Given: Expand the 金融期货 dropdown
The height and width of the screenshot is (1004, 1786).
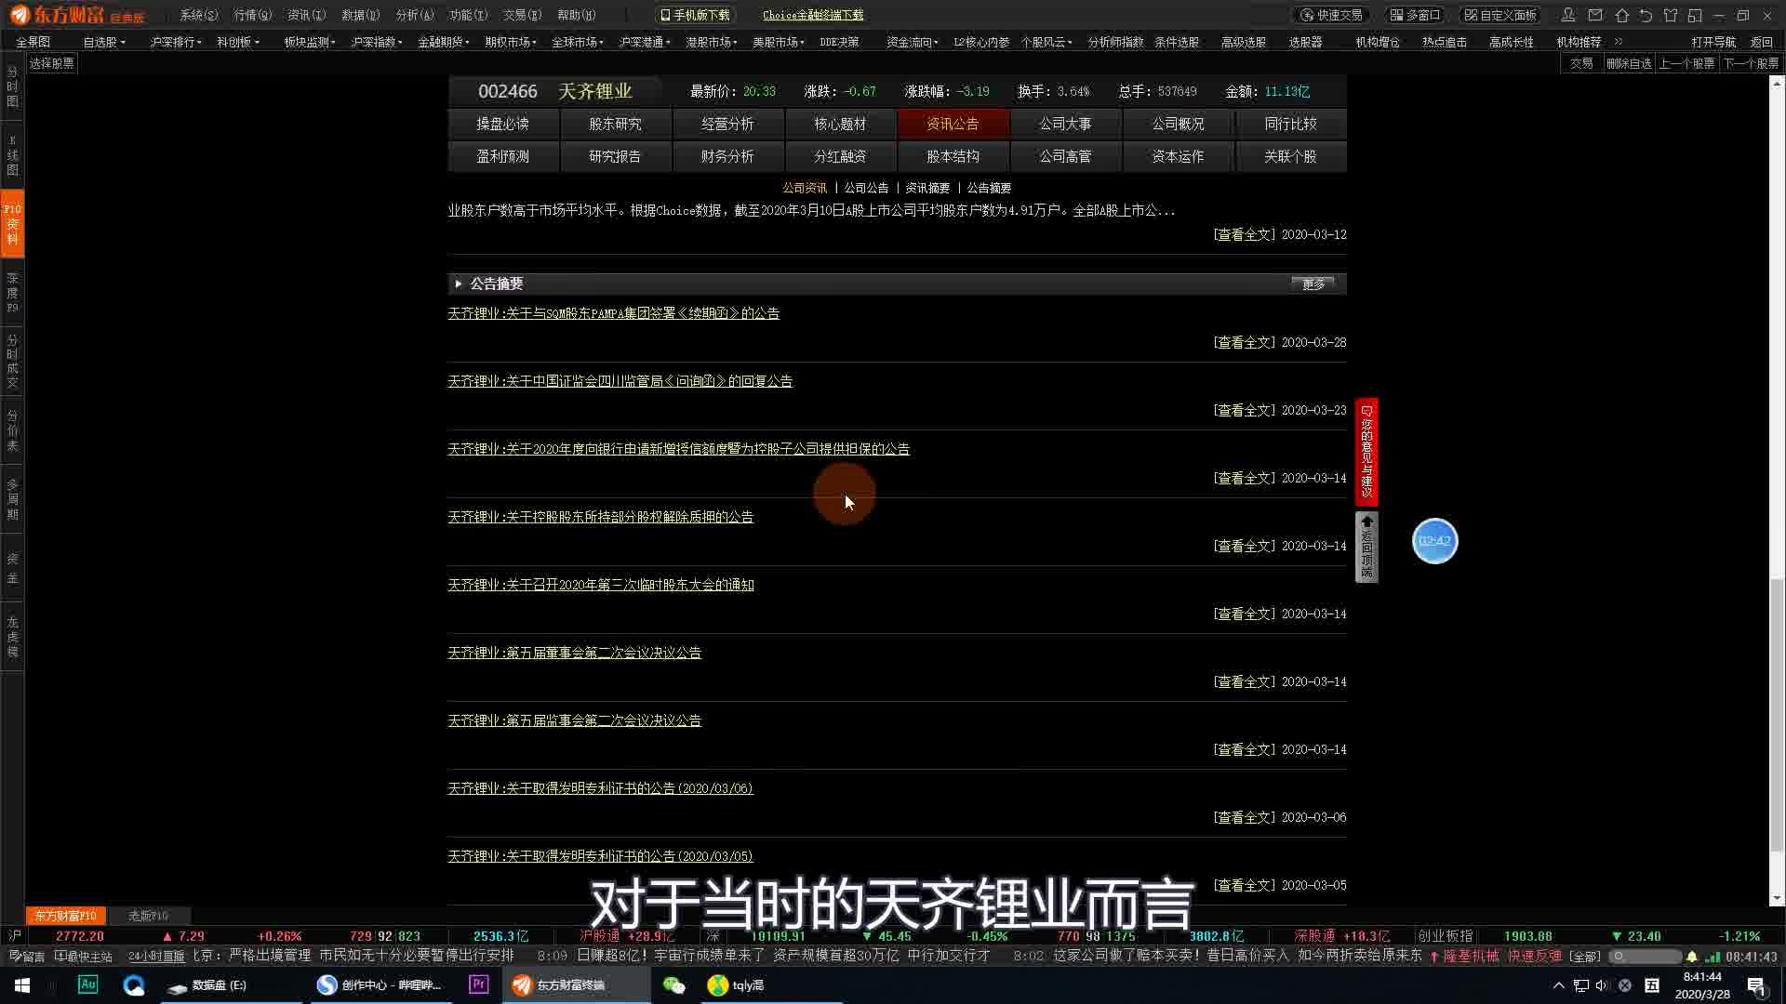Looking at the screenshot, I should click(444, 42).
